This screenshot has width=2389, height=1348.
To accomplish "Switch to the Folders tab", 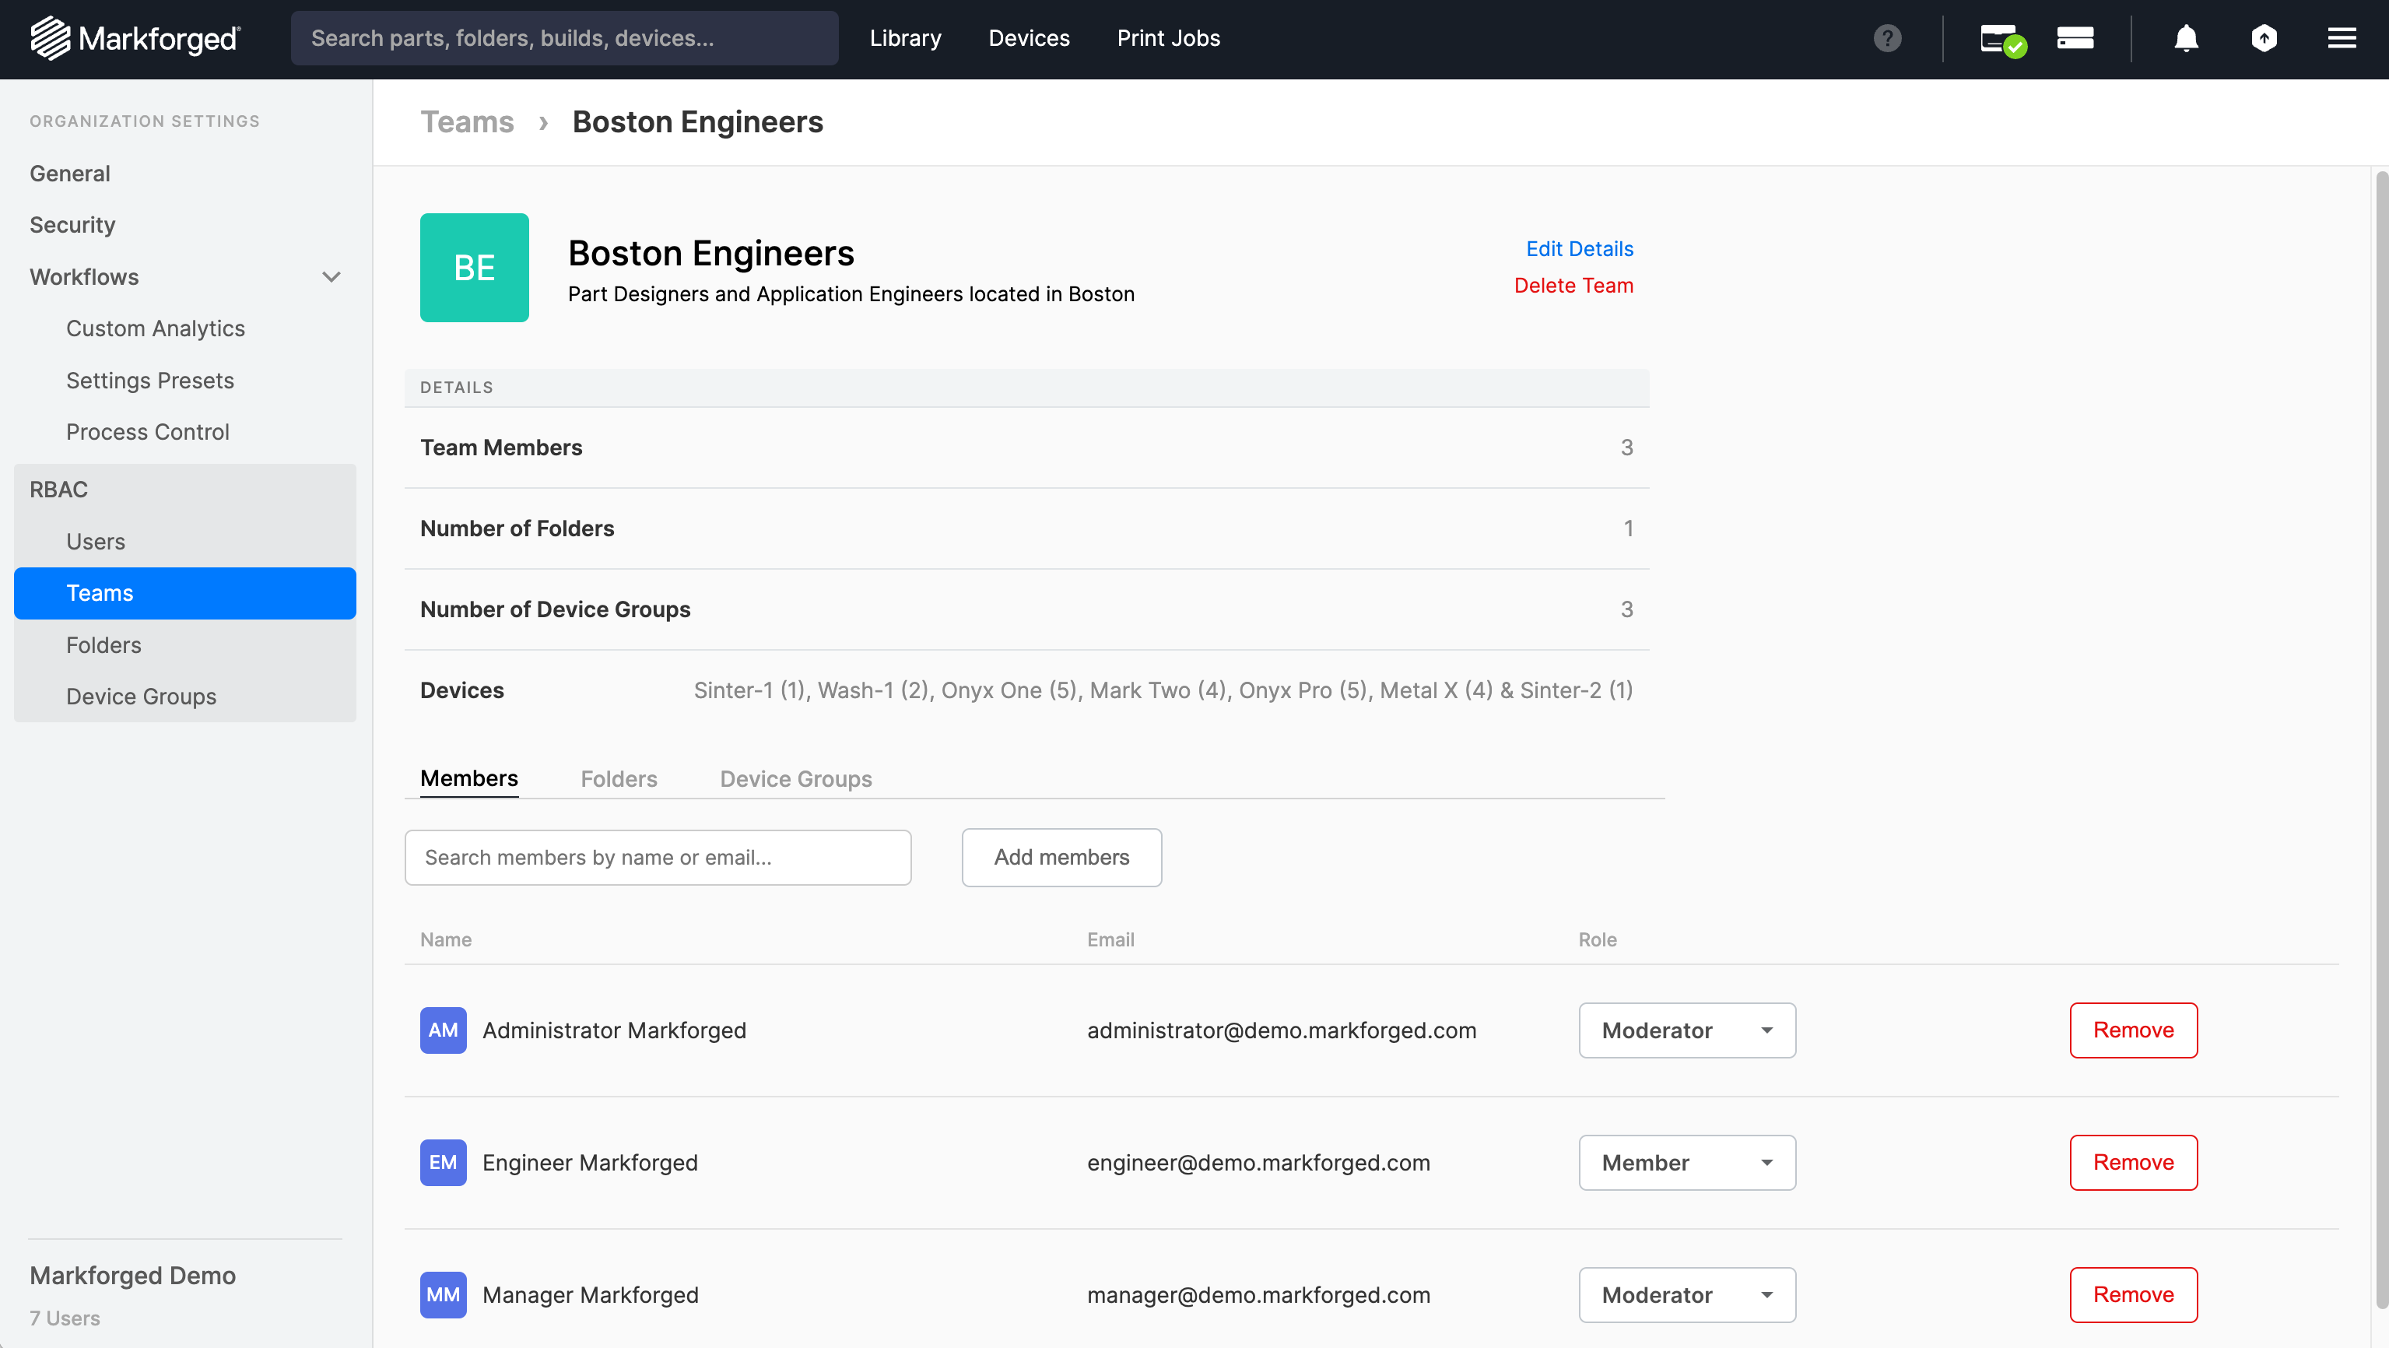I will point(619,778).
